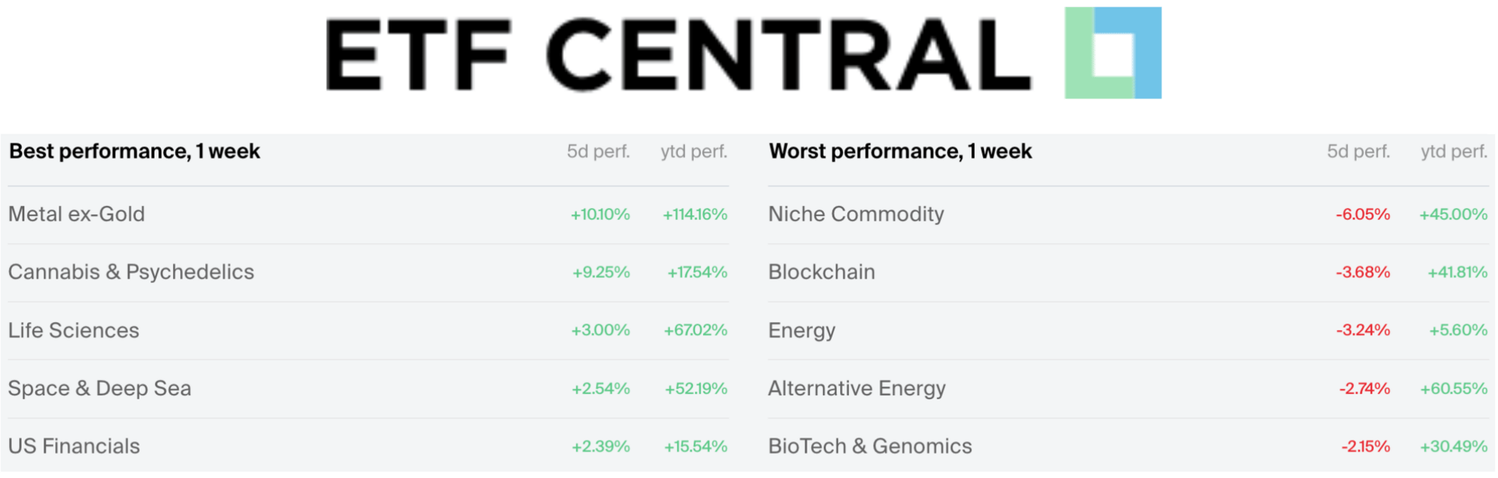Click the ETF CENTRAL wordmark
The width and height of the screenshot is (1498, 478).
pyautogui.click(x=677, y=55)
